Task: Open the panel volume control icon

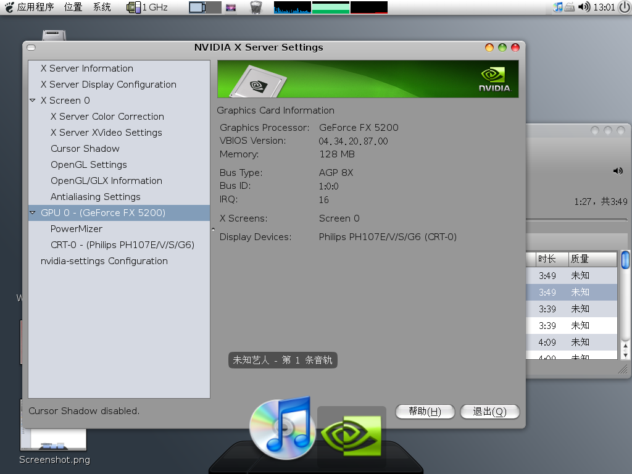Action: [584, 7]
